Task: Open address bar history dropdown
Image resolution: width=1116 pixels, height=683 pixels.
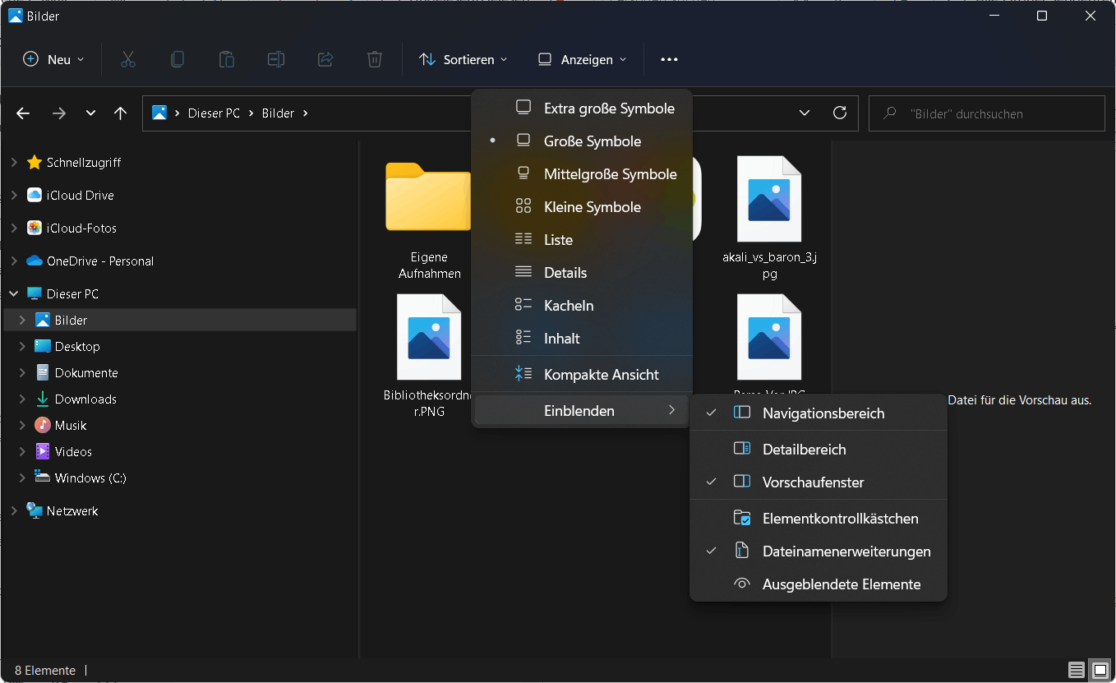Action: pyautogui.click(x=805, y=113)
